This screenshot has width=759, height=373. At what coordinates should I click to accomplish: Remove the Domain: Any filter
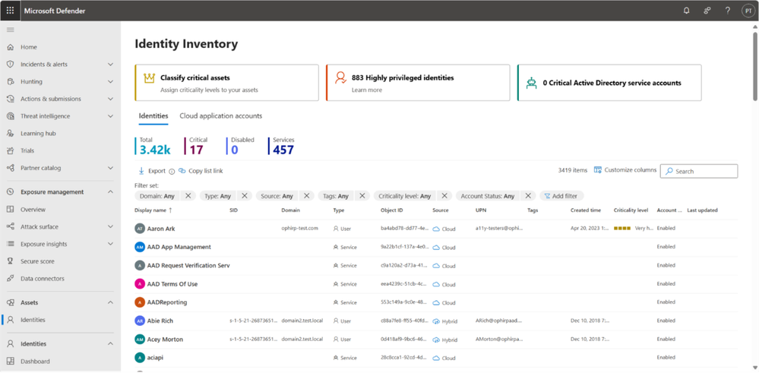[x=188, y=196]
